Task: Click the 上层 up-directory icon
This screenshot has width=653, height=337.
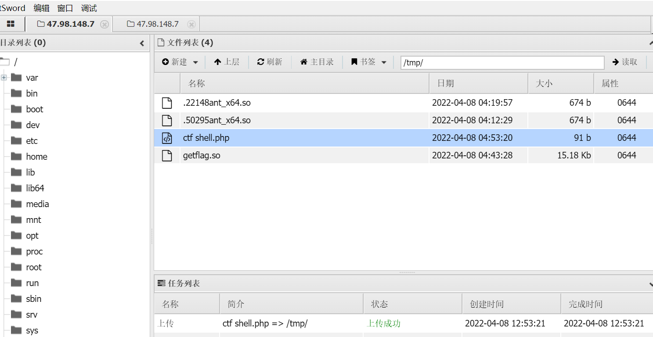Action: click(x=218, y=61)
